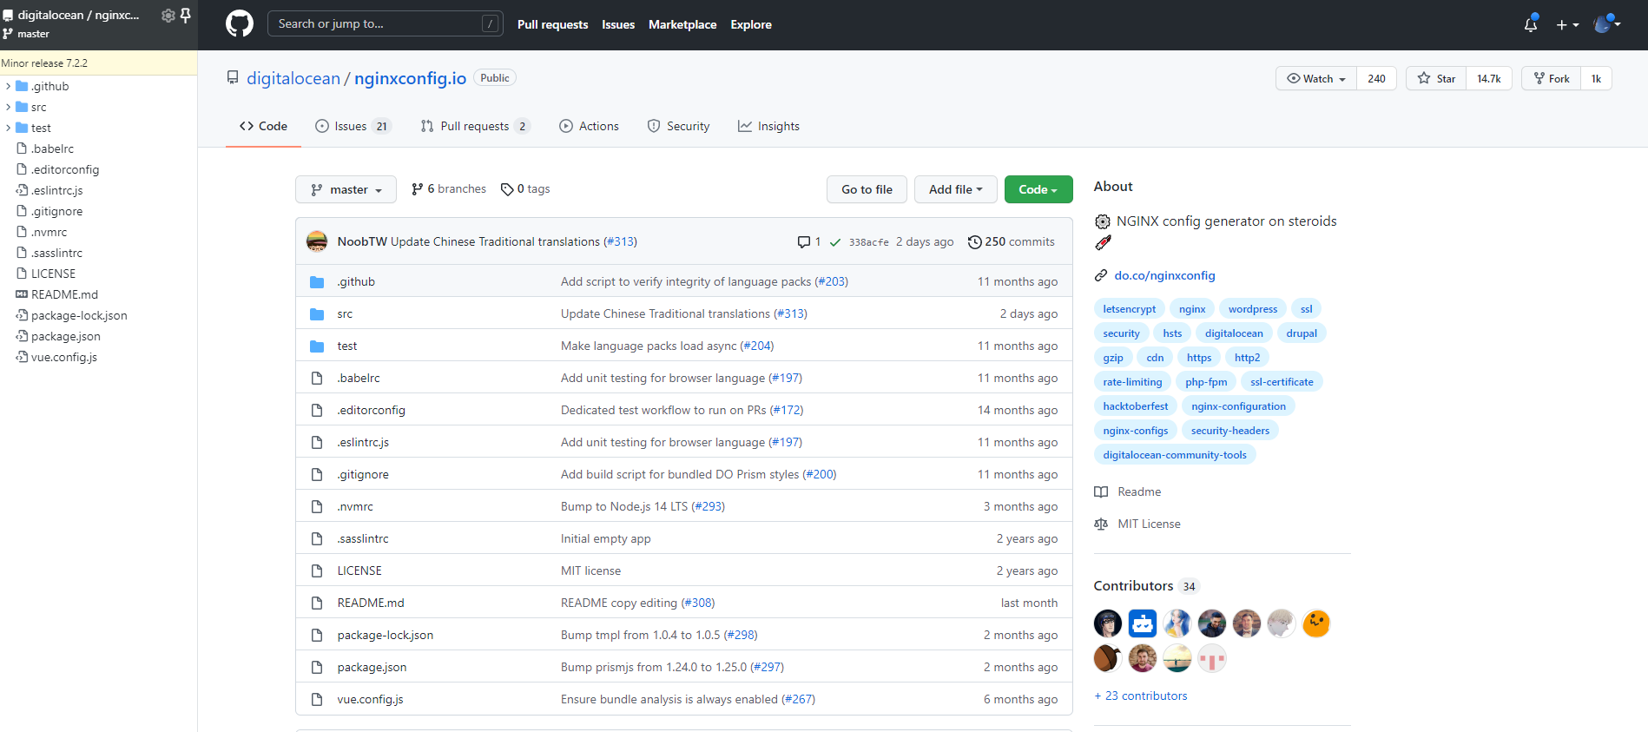Image resolution: width=1648 pixels, height=732 pixels.
Task: Open pull request #313 in src row
Action: (x=790, y=313)
